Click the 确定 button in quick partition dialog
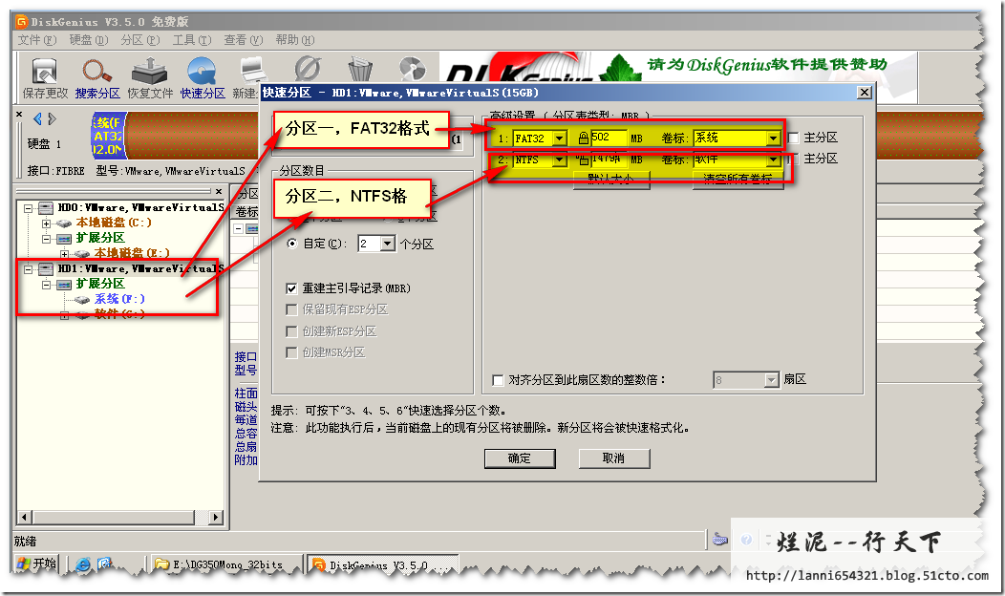The width and height of the screenshot is (1005, 596). point(520,458)
